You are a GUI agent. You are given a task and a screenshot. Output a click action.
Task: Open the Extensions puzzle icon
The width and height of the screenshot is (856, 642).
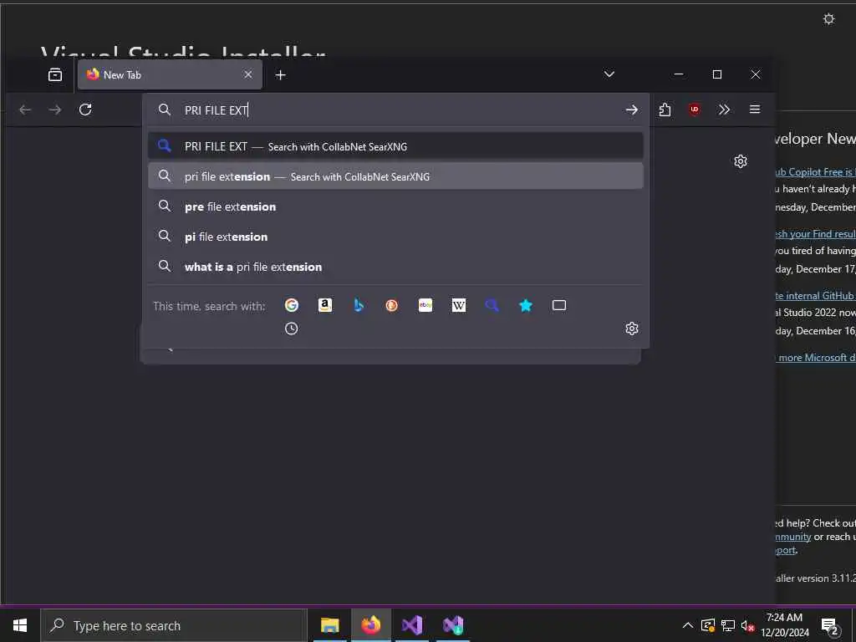coord(665,110)
